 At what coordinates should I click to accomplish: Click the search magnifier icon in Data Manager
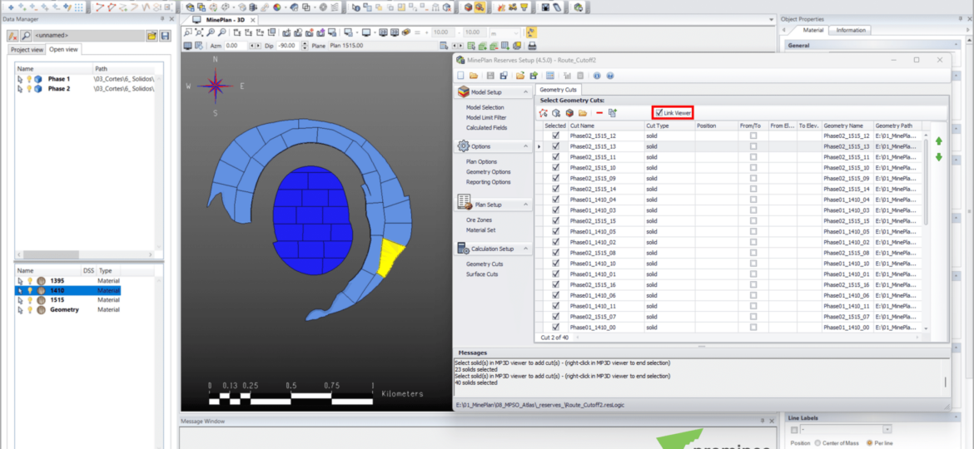tap(27, 36)
